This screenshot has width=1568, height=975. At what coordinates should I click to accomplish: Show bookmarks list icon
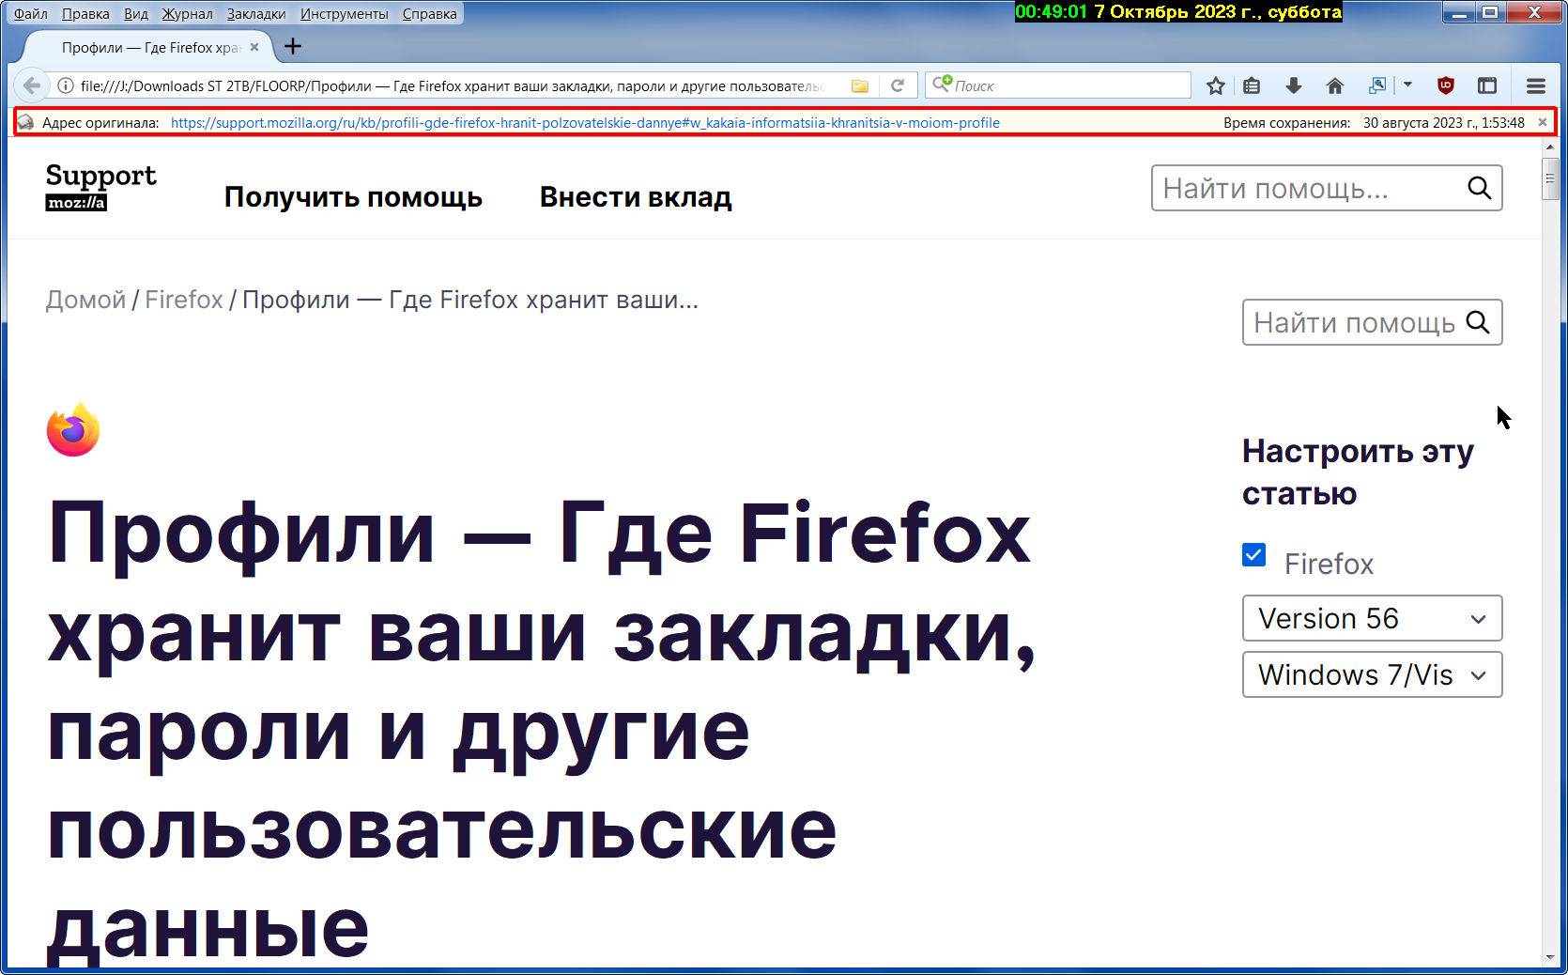pyautogui.click(x=1252, y=85)
